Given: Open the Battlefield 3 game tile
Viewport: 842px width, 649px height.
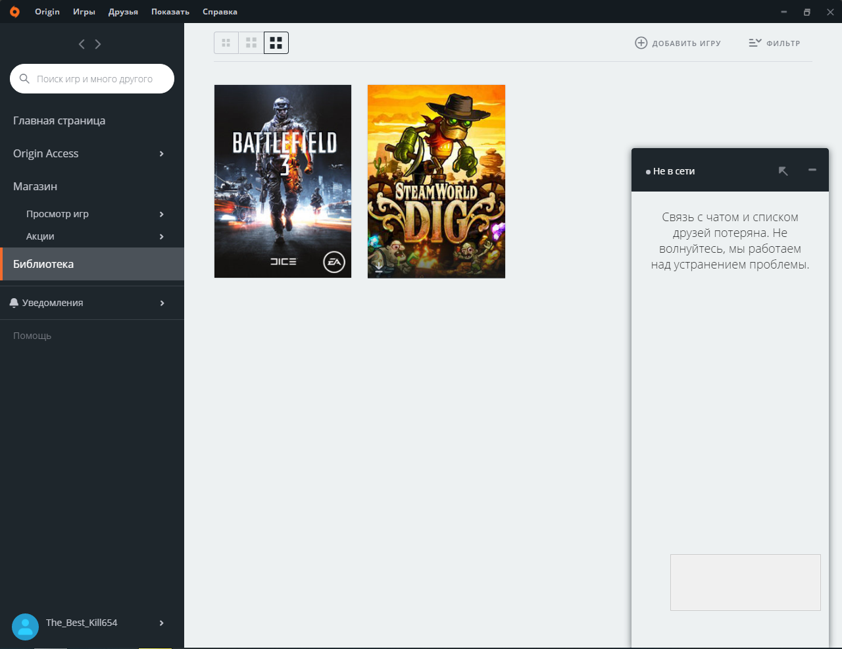Looking at the screenshot, I should [283, 181].
